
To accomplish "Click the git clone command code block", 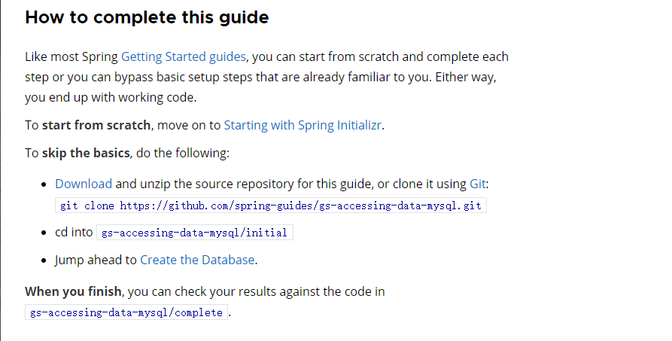I will 271,206.
